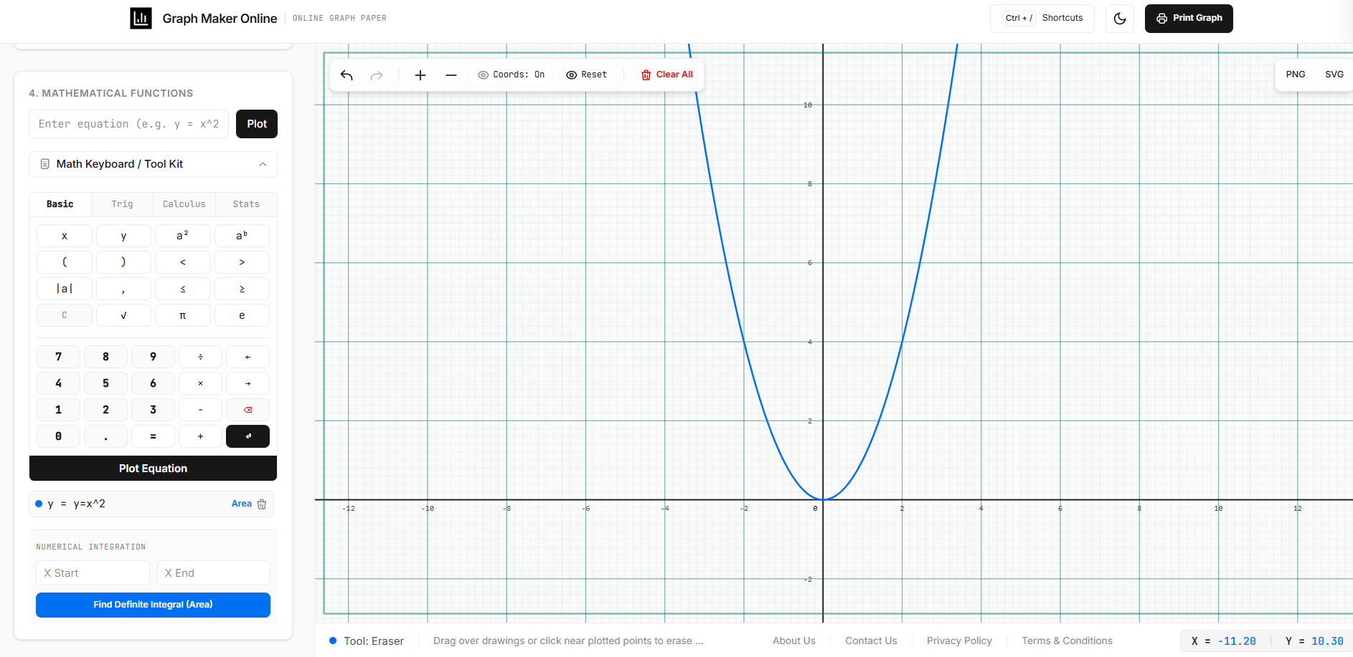Insert Euler's constant e

(242, 315)
